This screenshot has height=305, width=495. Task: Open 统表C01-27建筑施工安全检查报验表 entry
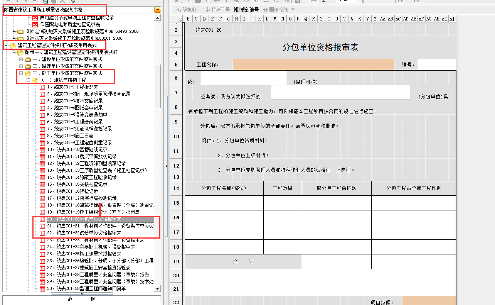click(93, 268)
